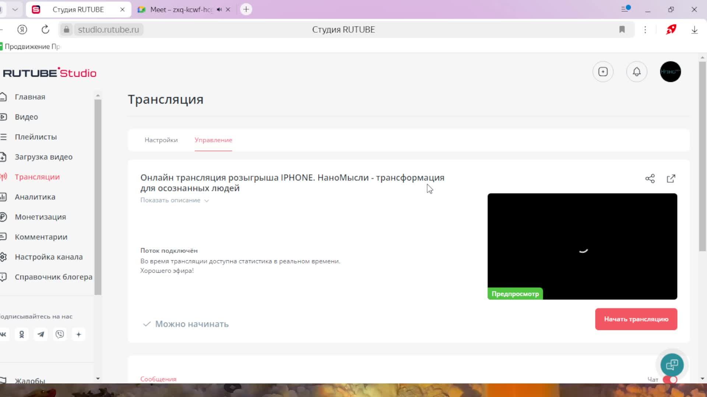Open Монетизация in sidebar
Image resolution: width=707 pixels, height=397 pixels.
[x=41, y=217]
